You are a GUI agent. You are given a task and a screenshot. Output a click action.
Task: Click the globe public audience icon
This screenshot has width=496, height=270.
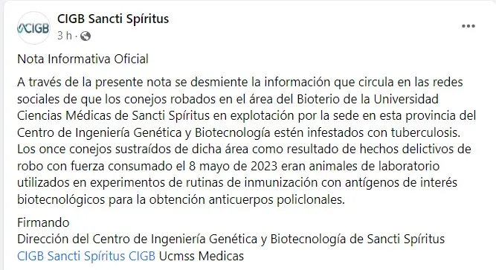tap(86, 36)
